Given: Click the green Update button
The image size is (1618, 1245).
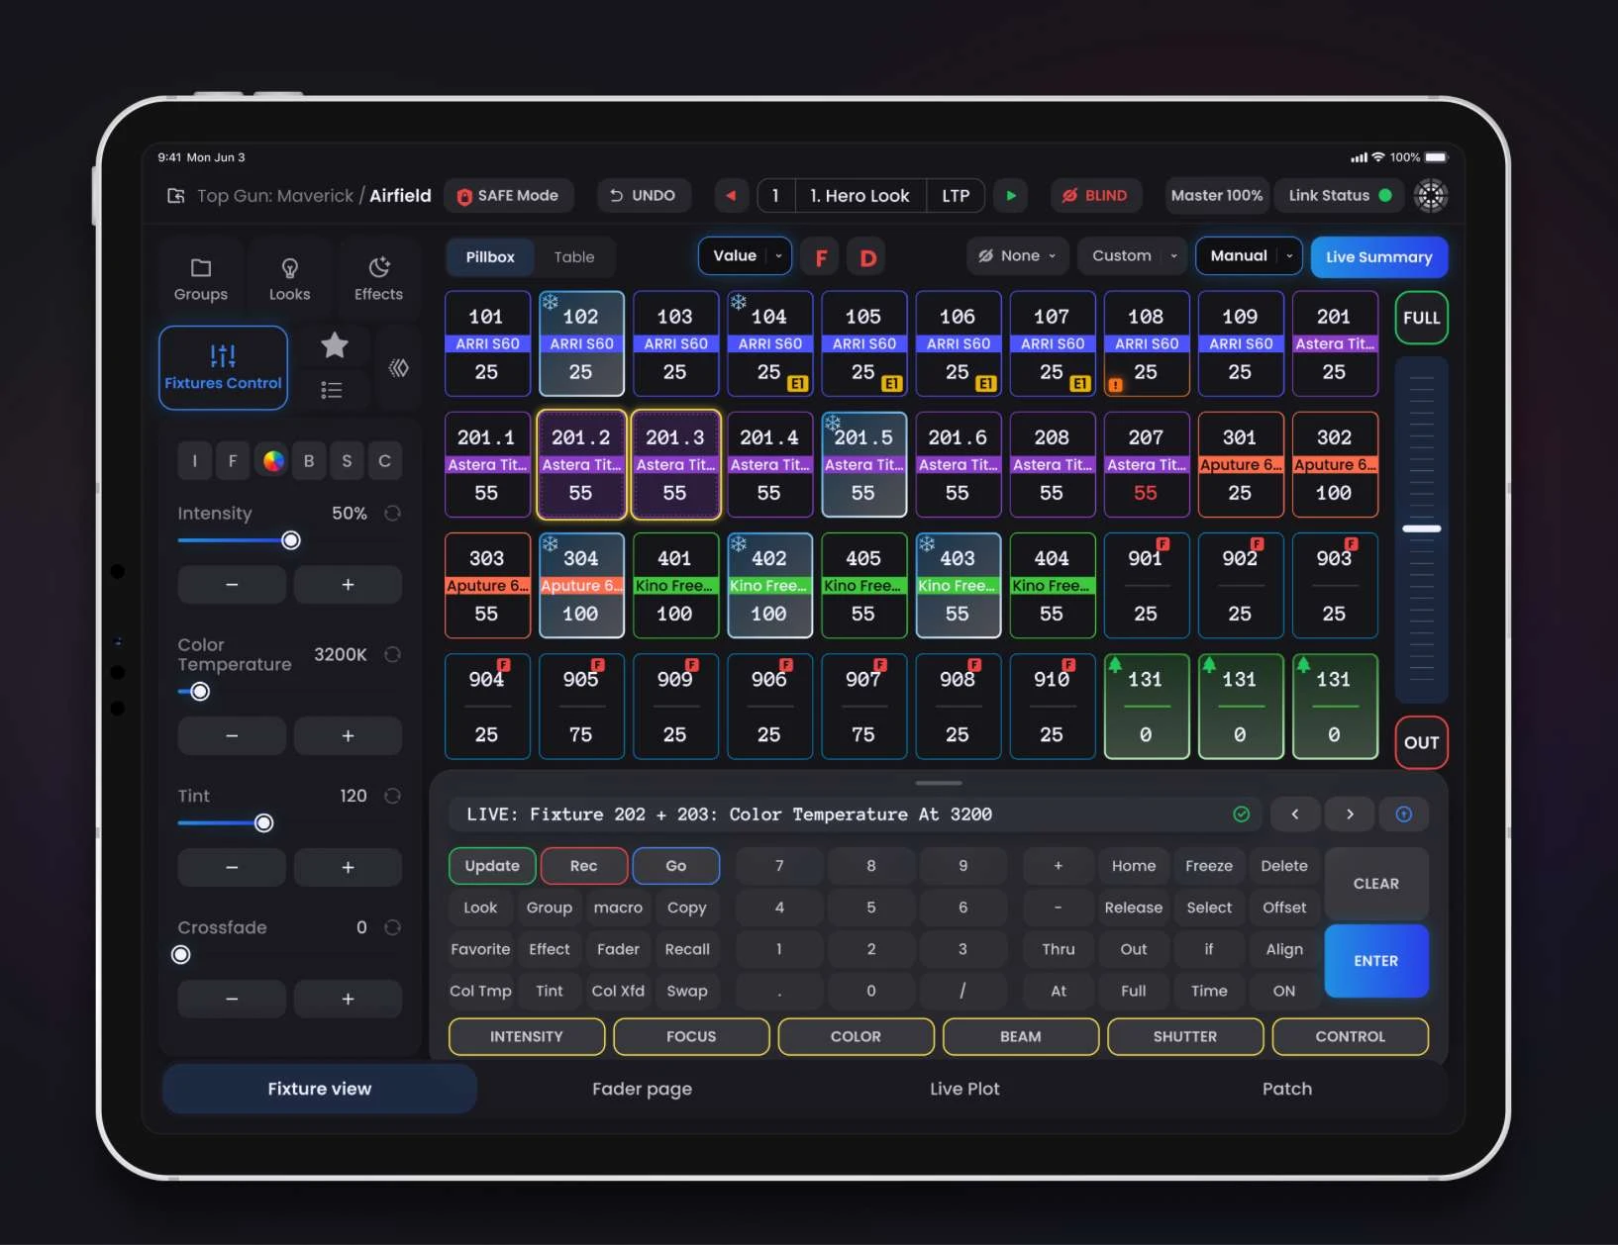Looking at the screenshot, I should [492, 866].
